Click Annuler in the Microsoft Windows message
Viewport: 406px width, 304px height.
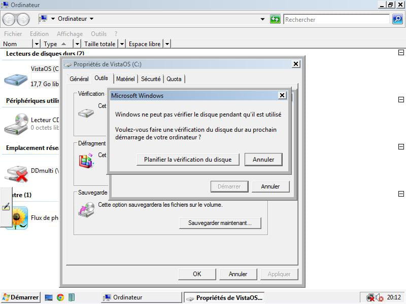[263, 160]
